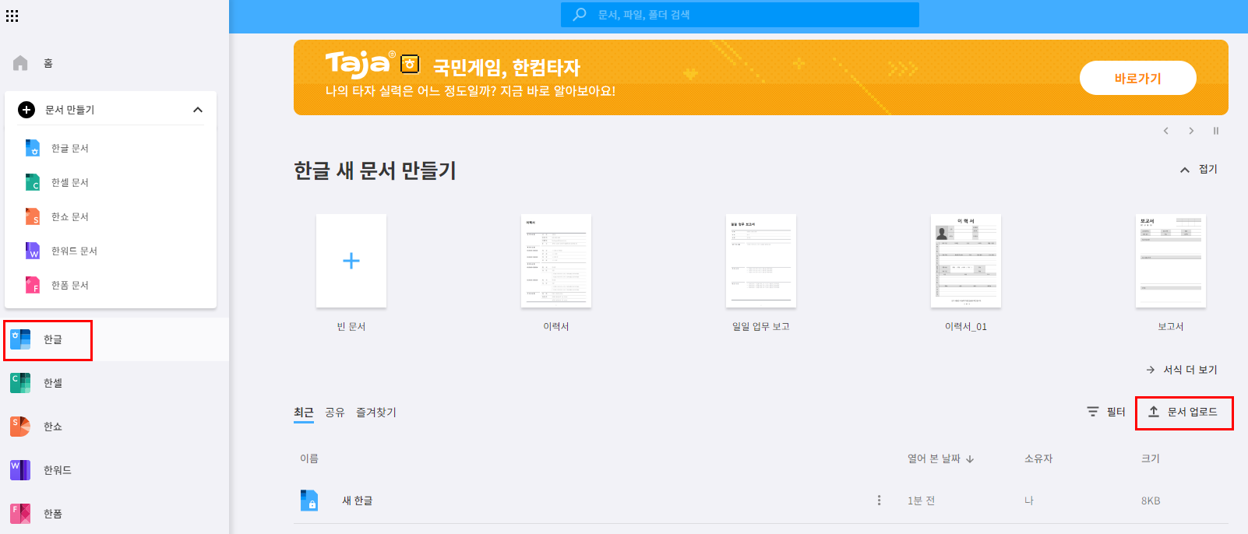Focus the 문서, 파일, 폴더 검색 field
1248x534 pixels.
pos(740,15)
